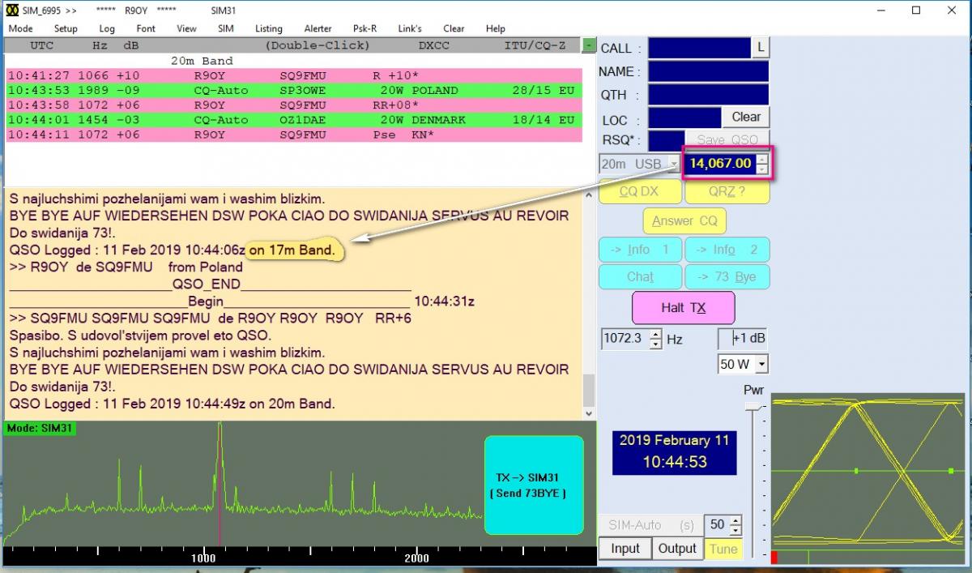Click the green minus button beside ITU/CQ-Z
972x573 pixels.
(589, 45)
